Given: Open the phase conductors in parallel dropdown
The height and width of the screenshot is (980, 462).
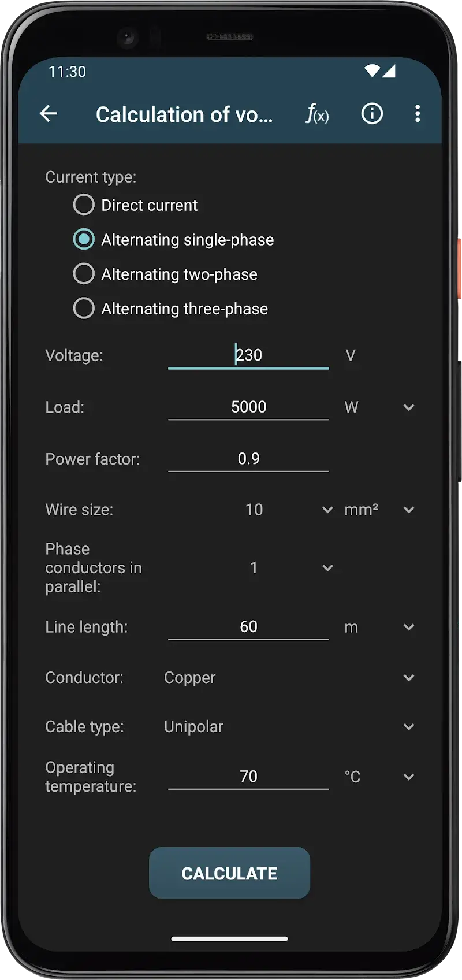Looking at the screenshot, I should coord(327,567).
